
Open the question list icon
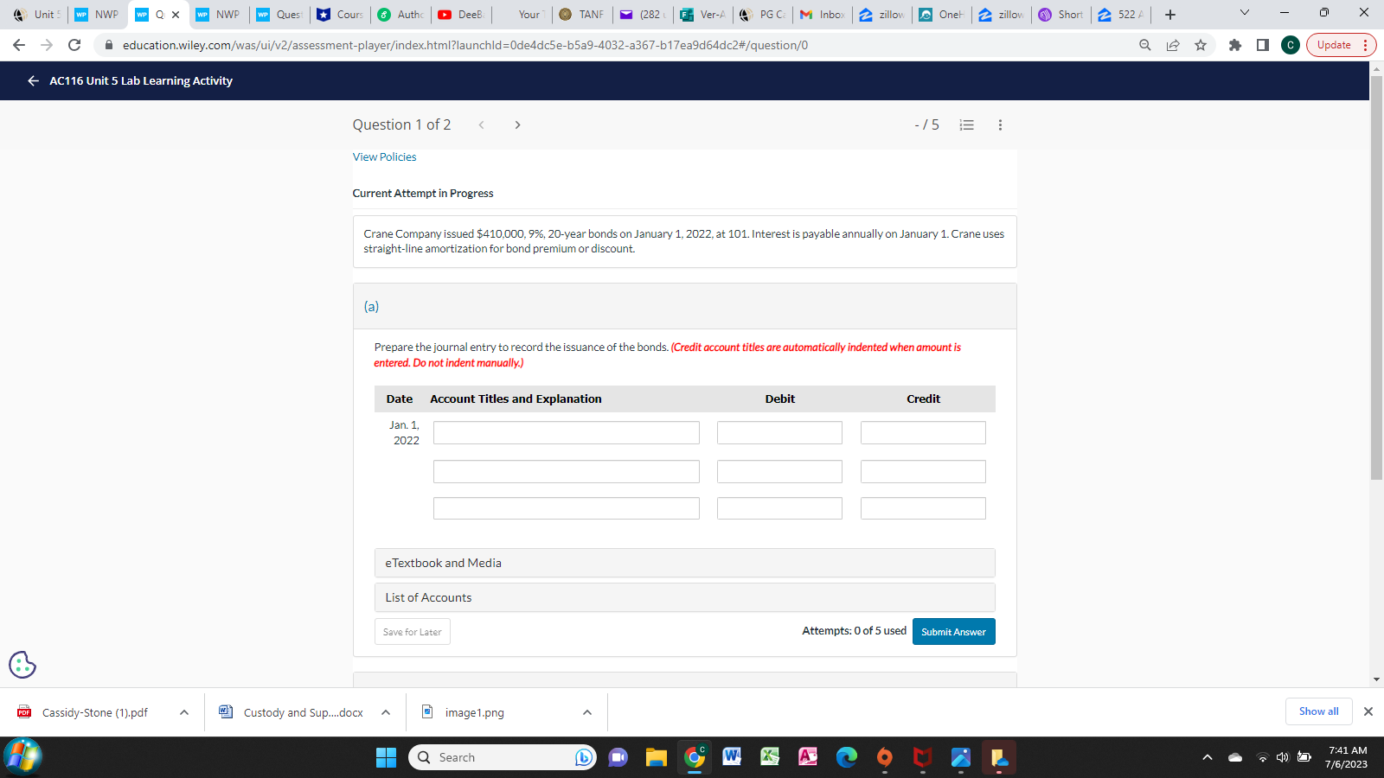pyautogui.click(x=966, y=124)
